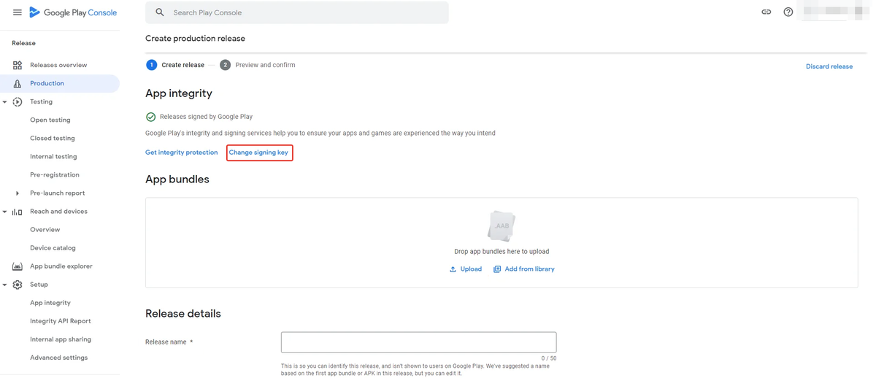Click the 'App bundles' section heading

[177, 180]
